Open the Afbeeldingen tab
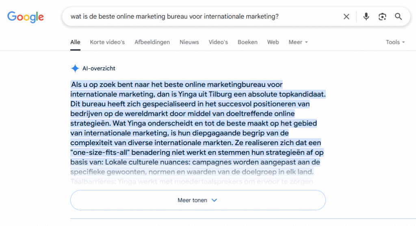The image size is (416, 226). pyautogui.click(x=152, y=42)
